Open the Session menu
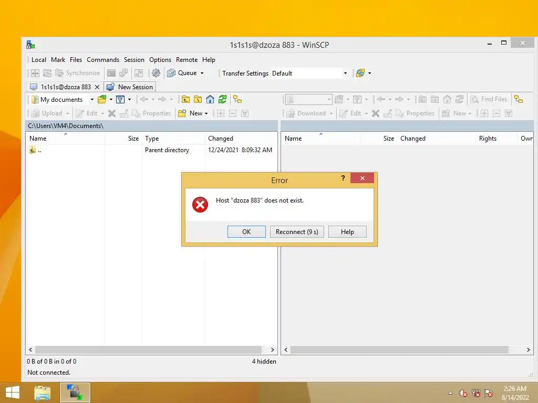This screenshot has height=403, width=538. pos(134,60)
